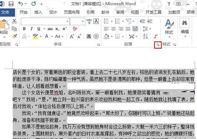Click the Cut scissors icon

[x=14, y=21]
